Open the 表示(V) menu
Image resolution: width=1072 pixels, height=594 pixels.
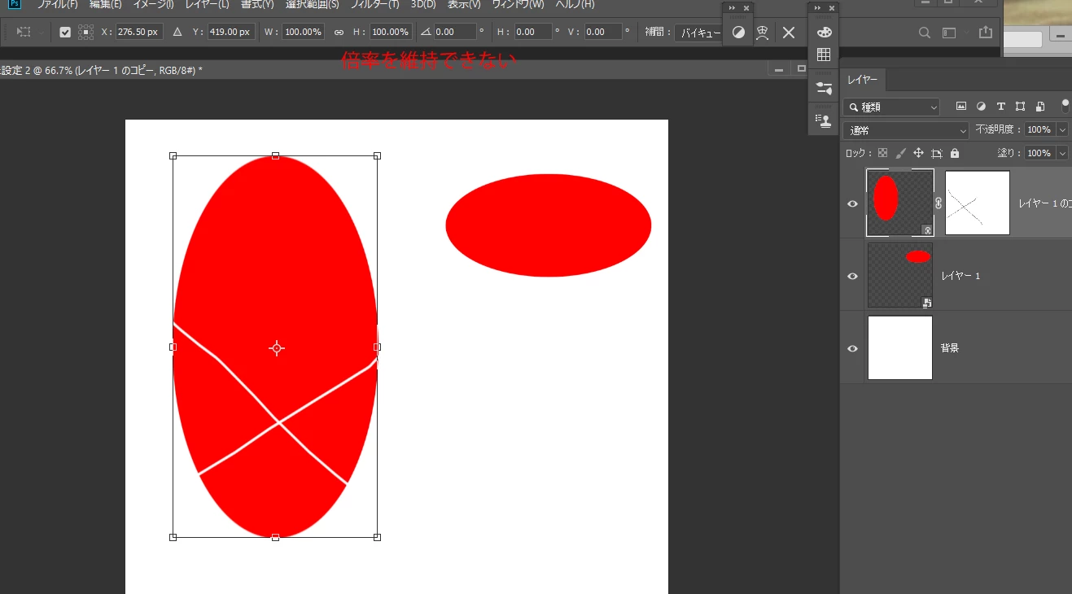point(464,4)
